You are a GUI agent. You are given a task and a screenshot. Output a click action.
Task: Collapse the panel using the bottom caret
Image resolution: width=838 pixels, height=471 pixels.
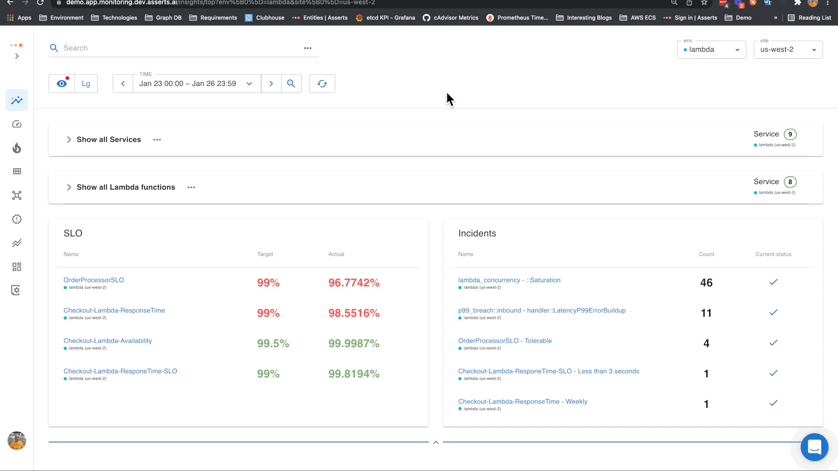[436, 442]
